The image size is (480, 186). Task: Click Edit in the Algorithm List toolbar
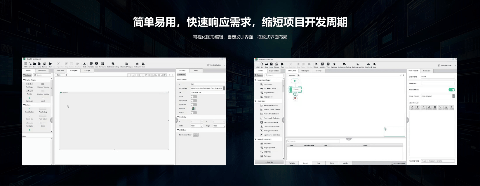(x=412, y=107)
